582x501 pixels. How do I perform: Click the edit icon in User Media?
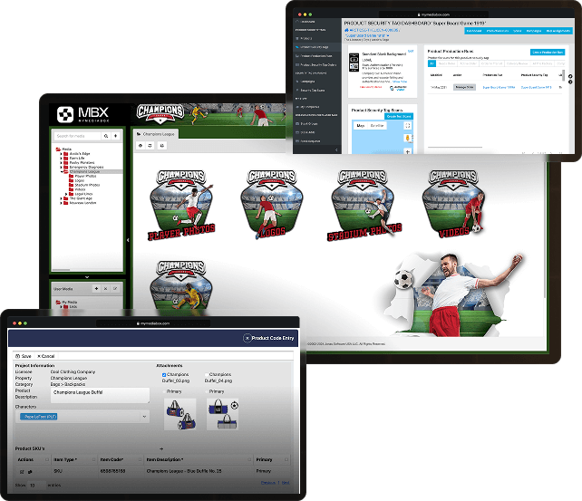[115, 288]
